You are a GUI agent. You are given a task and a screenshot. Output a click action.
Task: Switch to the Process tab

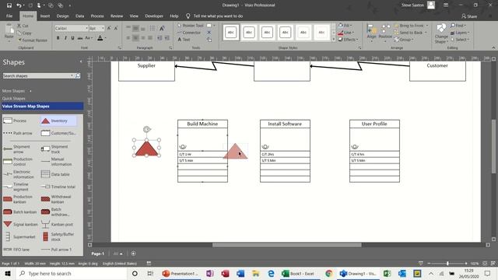(x=97, y=16)
